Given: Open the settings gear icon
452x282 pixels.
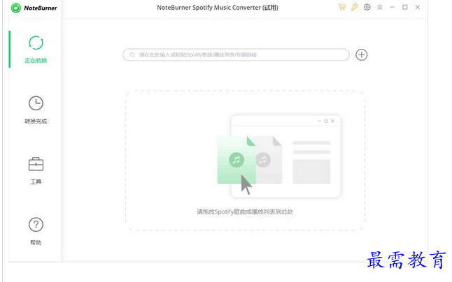Looking at the screenshot, I should click(x=367, y=7).
